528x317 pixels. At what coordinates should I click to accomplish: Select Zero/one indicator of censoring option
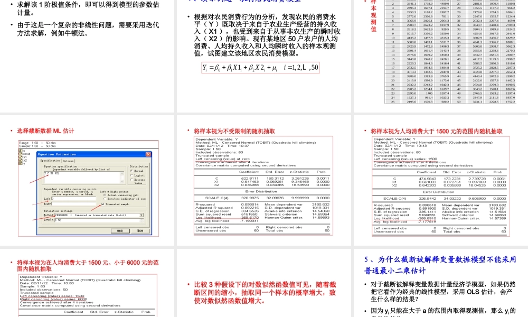pos(105,199)
